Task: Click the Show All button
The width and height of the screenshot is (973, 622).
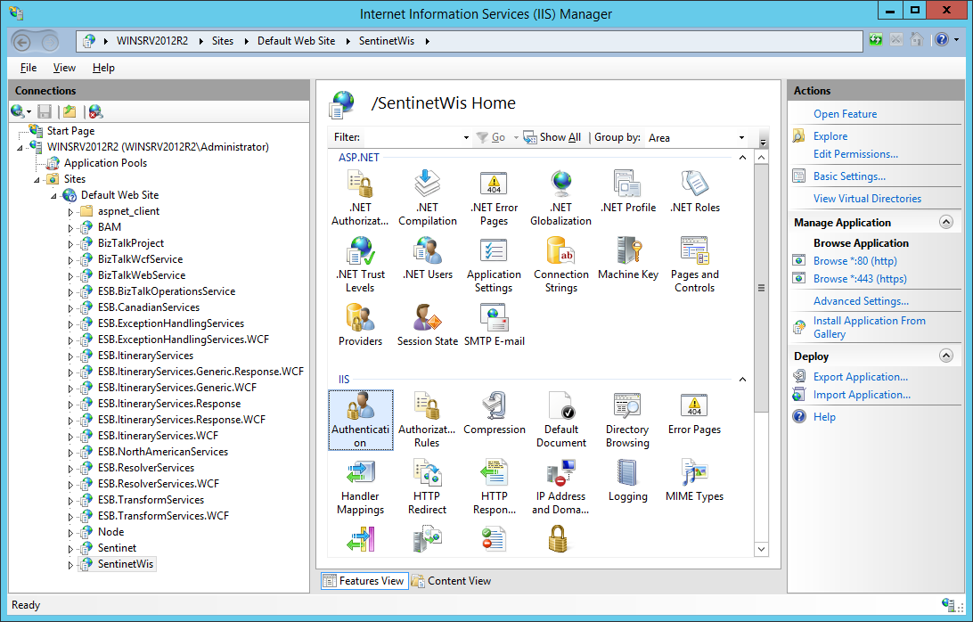Action: (553, 138)
